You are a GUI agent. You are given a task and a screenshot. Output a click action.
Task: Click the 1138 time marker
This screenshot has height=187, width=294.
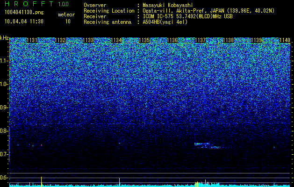229,40
